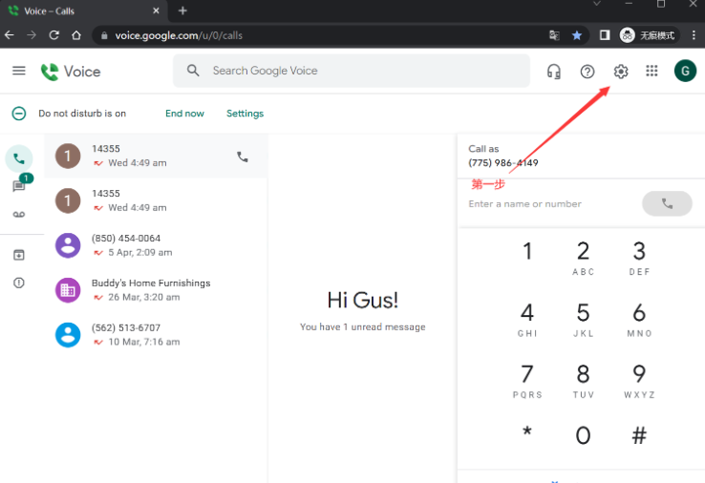Select the second 14355 call entry
This screenshot has height=483, width=705.
pos(156,200)
